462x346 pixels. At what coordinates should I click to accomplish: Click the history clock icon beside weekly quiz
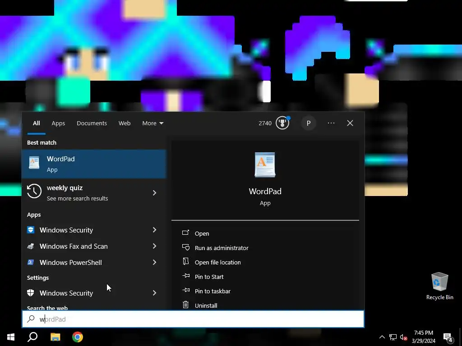tap(34, 191)
